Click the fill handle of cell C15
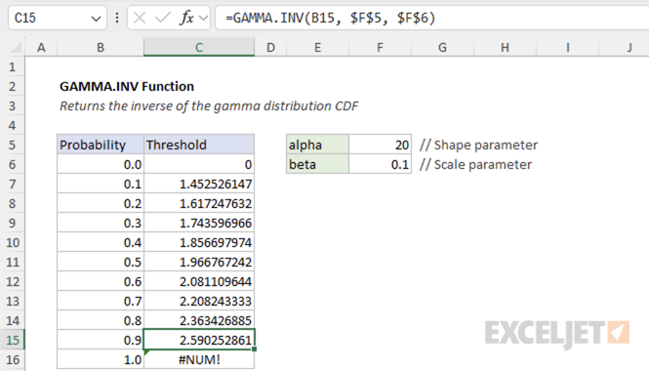Screen dimensions: 649x371 254,350
